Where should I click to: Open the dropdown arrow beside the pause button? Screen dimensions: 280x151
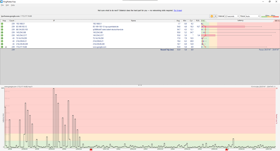(x=216, y=16)
